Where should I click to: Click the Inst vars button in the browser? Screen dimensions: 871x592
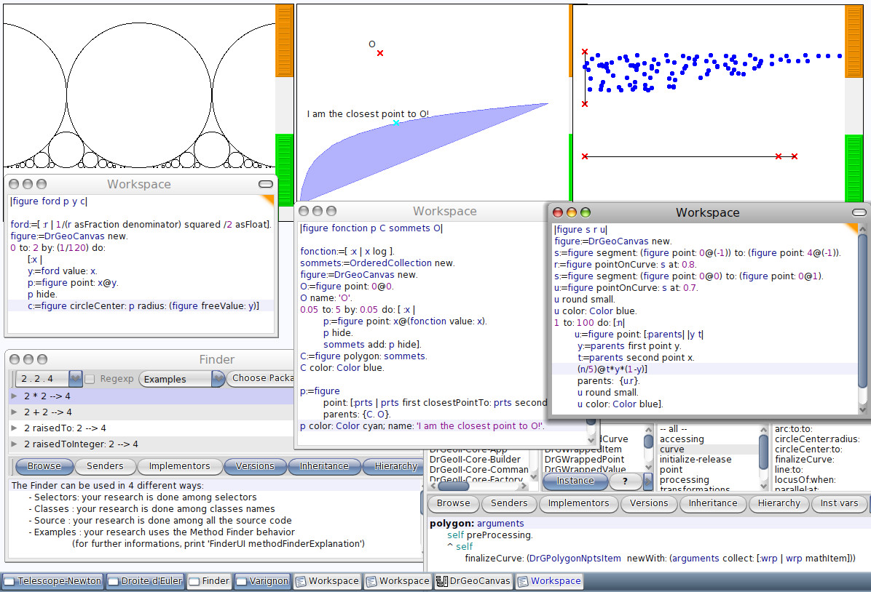[x=837, y=503]
